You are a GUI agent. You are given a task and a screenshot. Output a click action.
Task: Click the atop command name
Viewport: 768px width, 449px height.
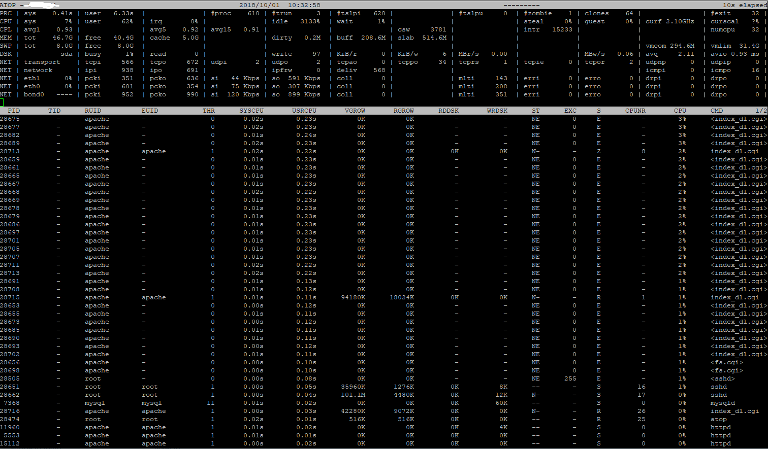tap(719, 419)
